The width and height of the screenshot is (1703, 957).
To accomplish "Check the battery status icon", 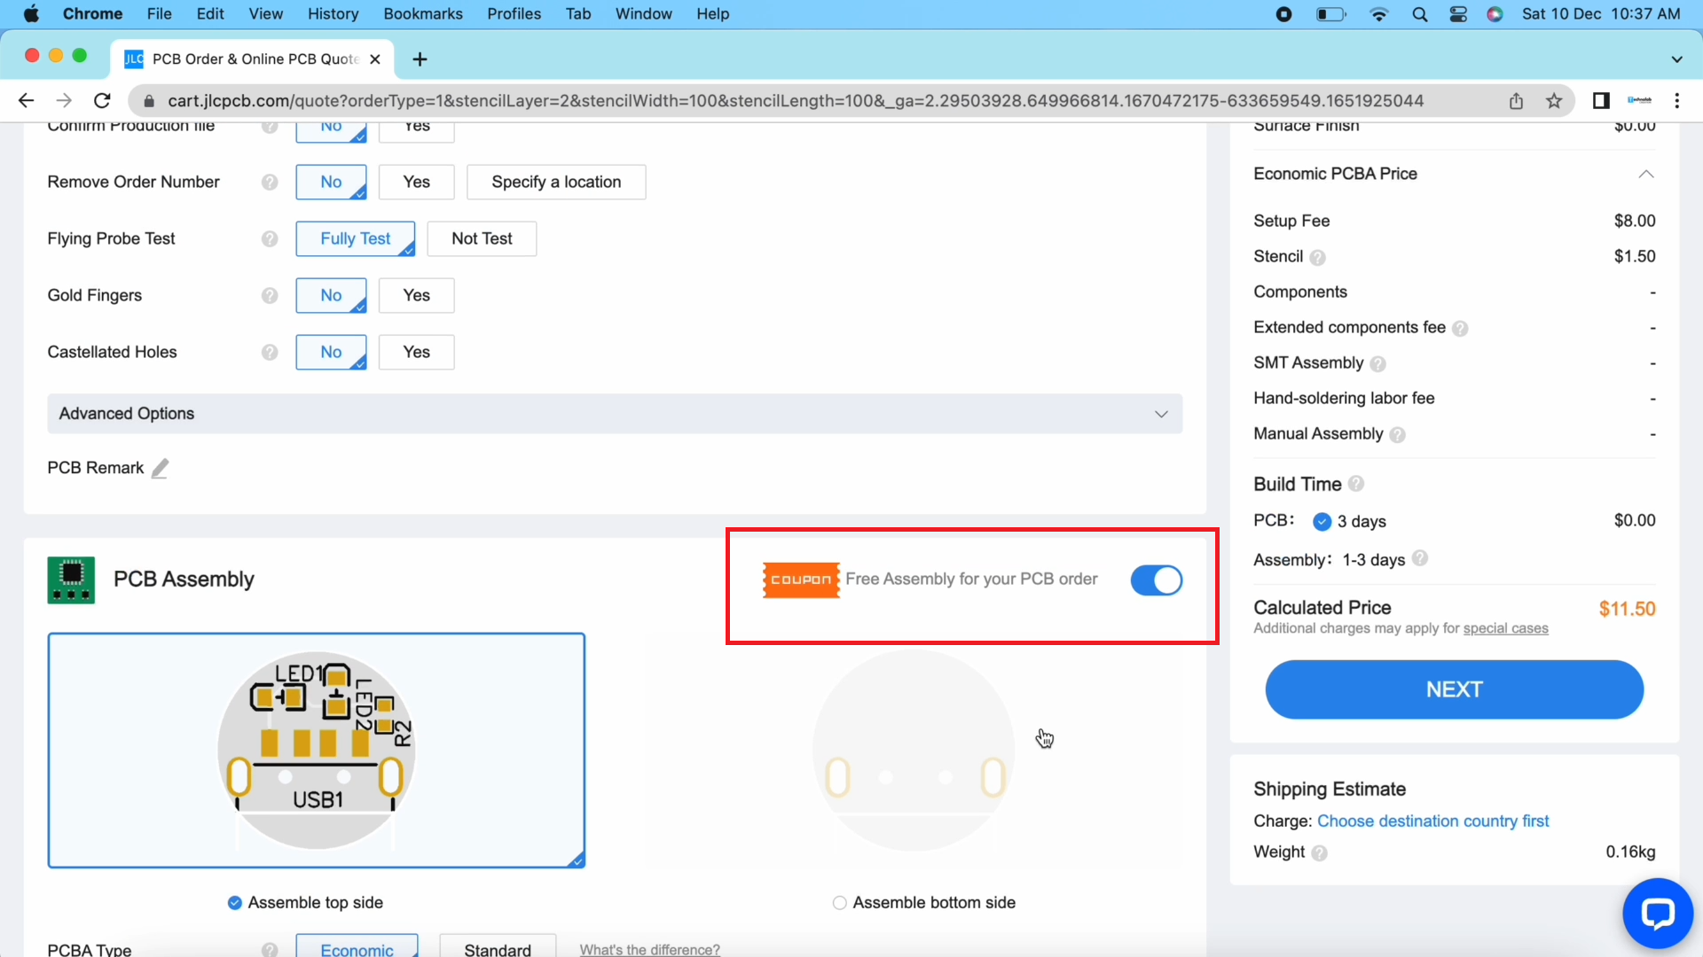I will click(x=1330, y=14).
